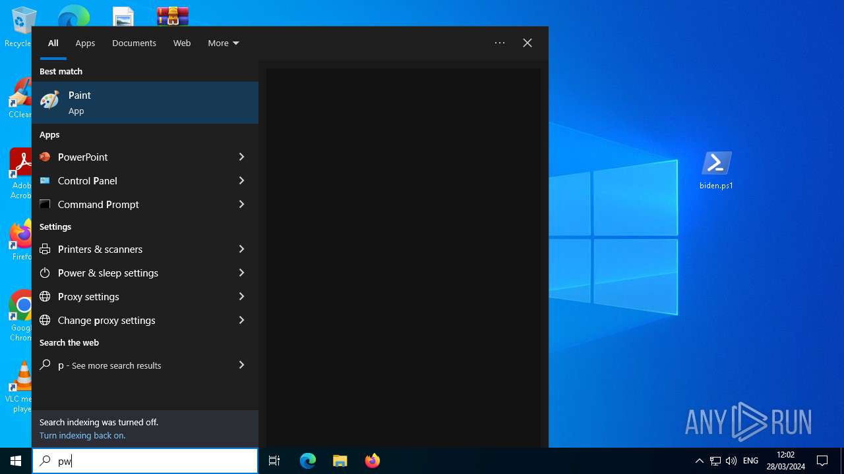Select the Adobe Acrobat desktop shortcut
The height and width of the screenshot is (474, 844).
tap(20, 174)
